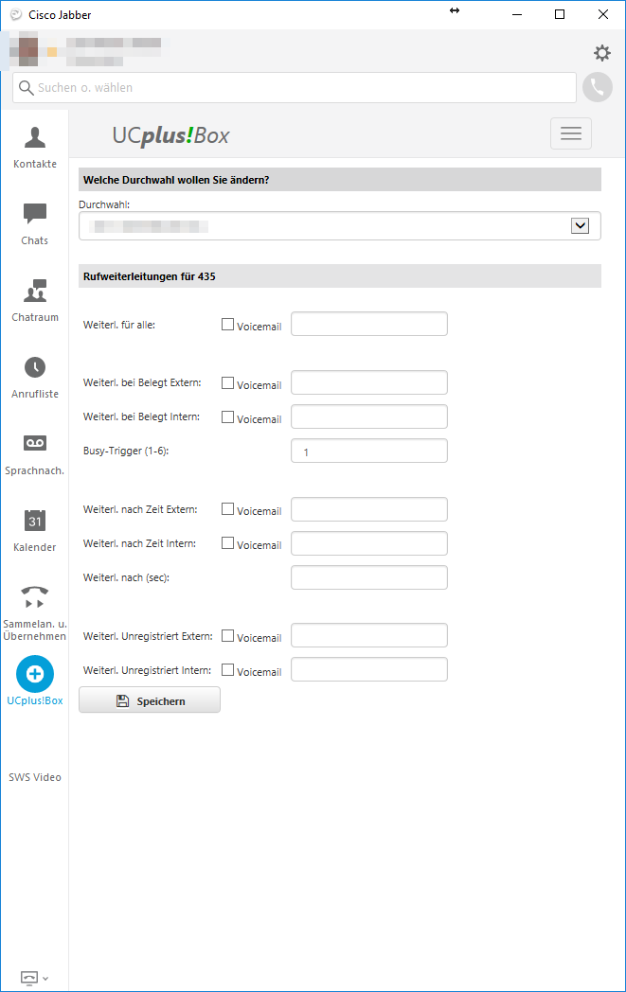
Task: Show the Anrufliste call history icon
Action: [35, 367]
